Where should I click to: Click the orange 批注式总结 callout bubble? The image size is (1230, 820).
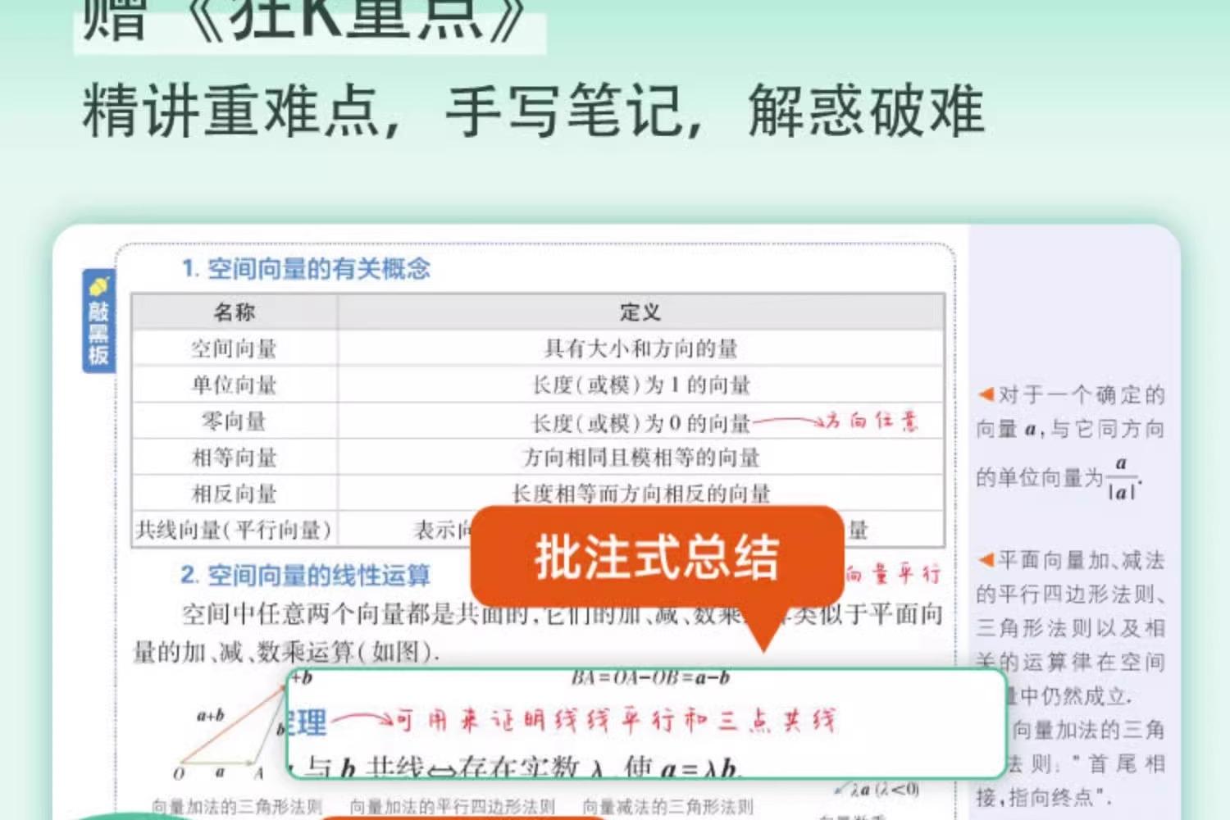tap(658, 558)
